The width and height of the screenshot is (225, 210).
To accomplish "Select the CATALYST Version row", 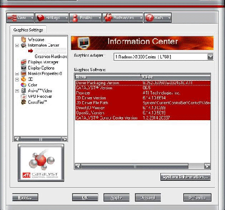I will pos(143,88).
